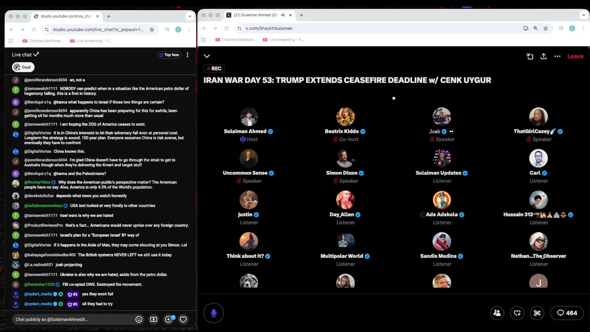Click the scissors clip icon in Space
This screenshot has width=590, height=332.
pos(537,313)
